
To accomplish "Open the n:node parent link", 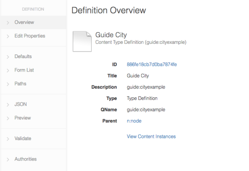I will 134,121.
